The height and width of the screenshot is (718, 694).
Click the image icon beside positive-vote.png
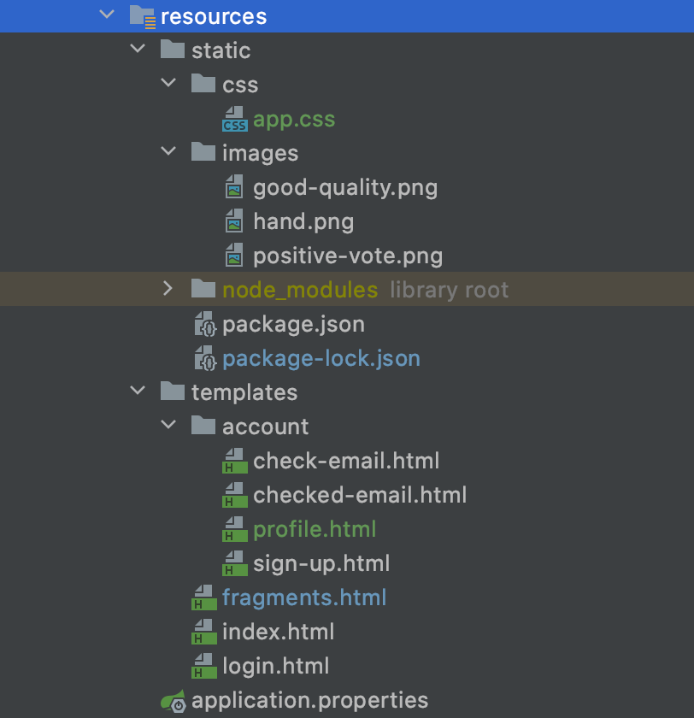click(x=234, y=256)
